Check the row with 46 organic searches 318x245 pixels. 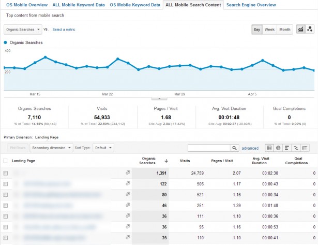click(x=6, y=206)
